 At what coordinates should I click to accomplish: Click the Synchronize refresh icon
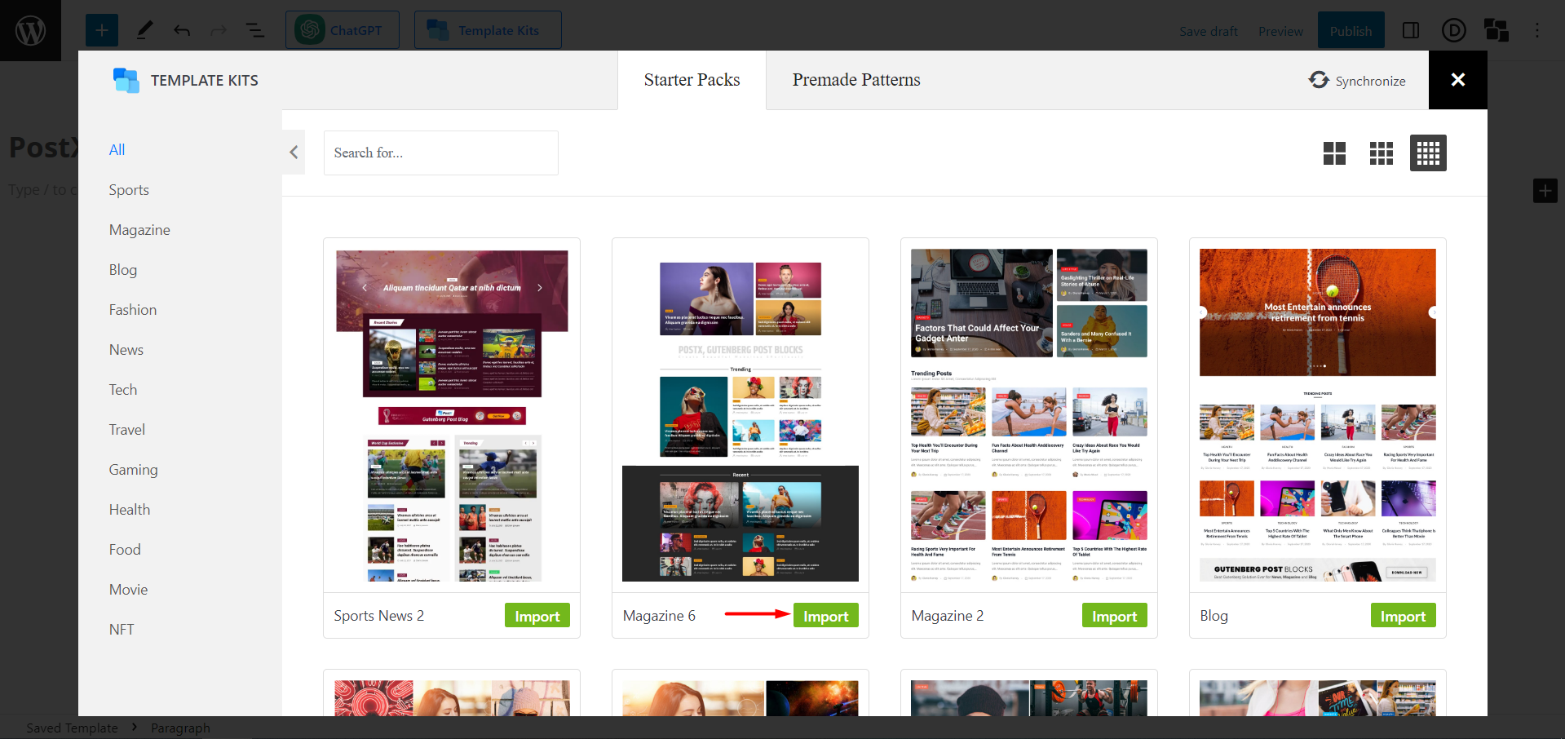[1319, 80]
